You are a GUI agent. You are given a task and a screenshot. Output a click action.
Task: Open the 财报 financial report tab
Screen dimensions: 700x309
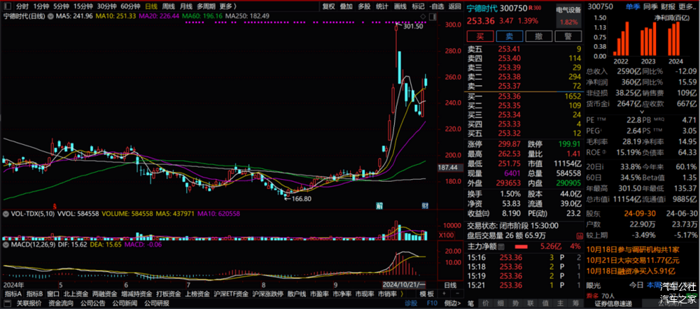[x=668, y=7]
